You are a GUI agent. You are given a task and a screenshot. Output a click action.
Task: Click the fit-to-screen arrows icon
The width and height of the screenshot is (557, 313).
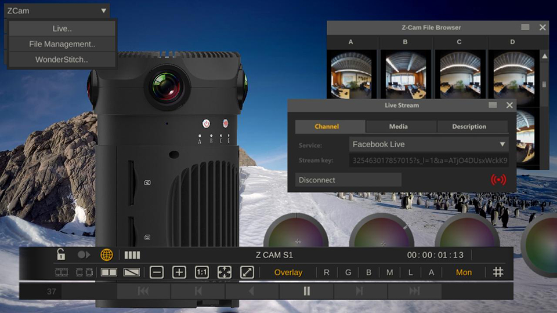click(224, 272)
